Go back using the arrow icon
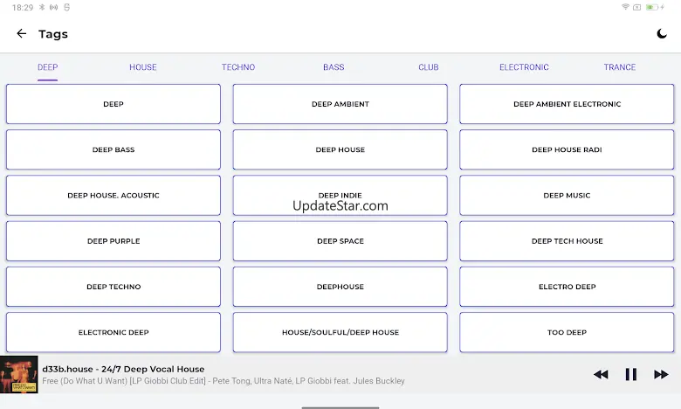Viewport: 681px width, 409px height. pyautogui.click(x=21, y=33)
